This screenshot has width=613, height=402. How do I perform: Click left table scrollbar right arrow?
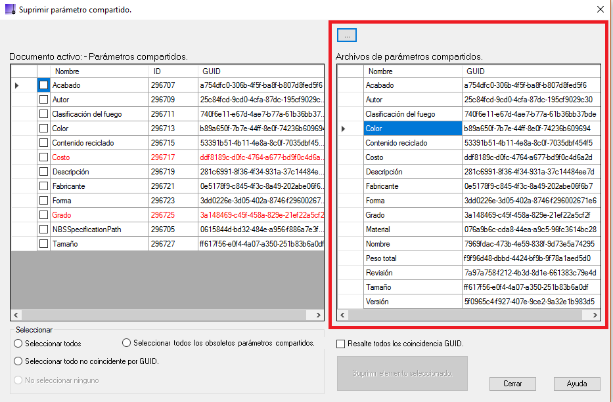tap(319, 315)
